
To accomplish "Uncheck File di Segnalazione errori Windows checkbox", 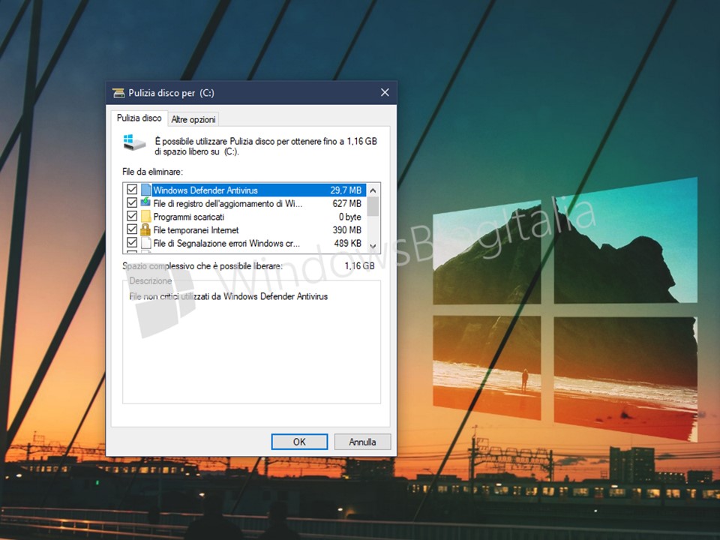I will pos(132,243).
